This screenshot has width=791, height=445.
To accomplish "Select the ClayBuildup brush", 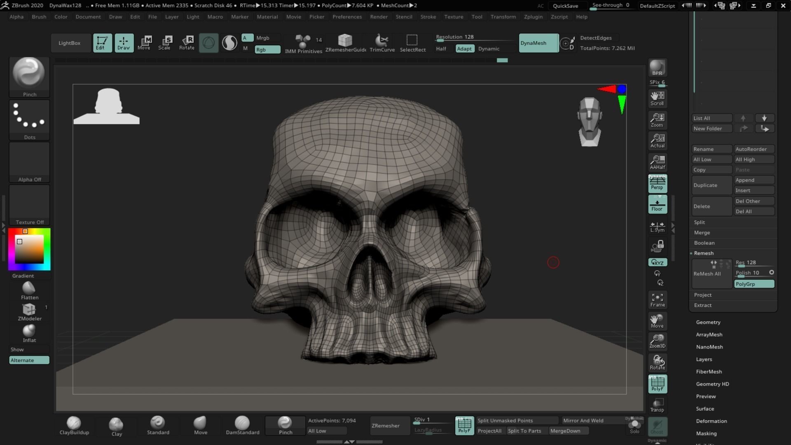I will pyautogui.click(x=74, y=426).
